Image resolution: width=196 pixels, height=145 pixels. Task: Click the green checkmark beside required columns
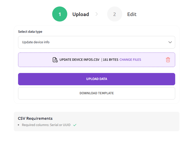coord(75,125)
